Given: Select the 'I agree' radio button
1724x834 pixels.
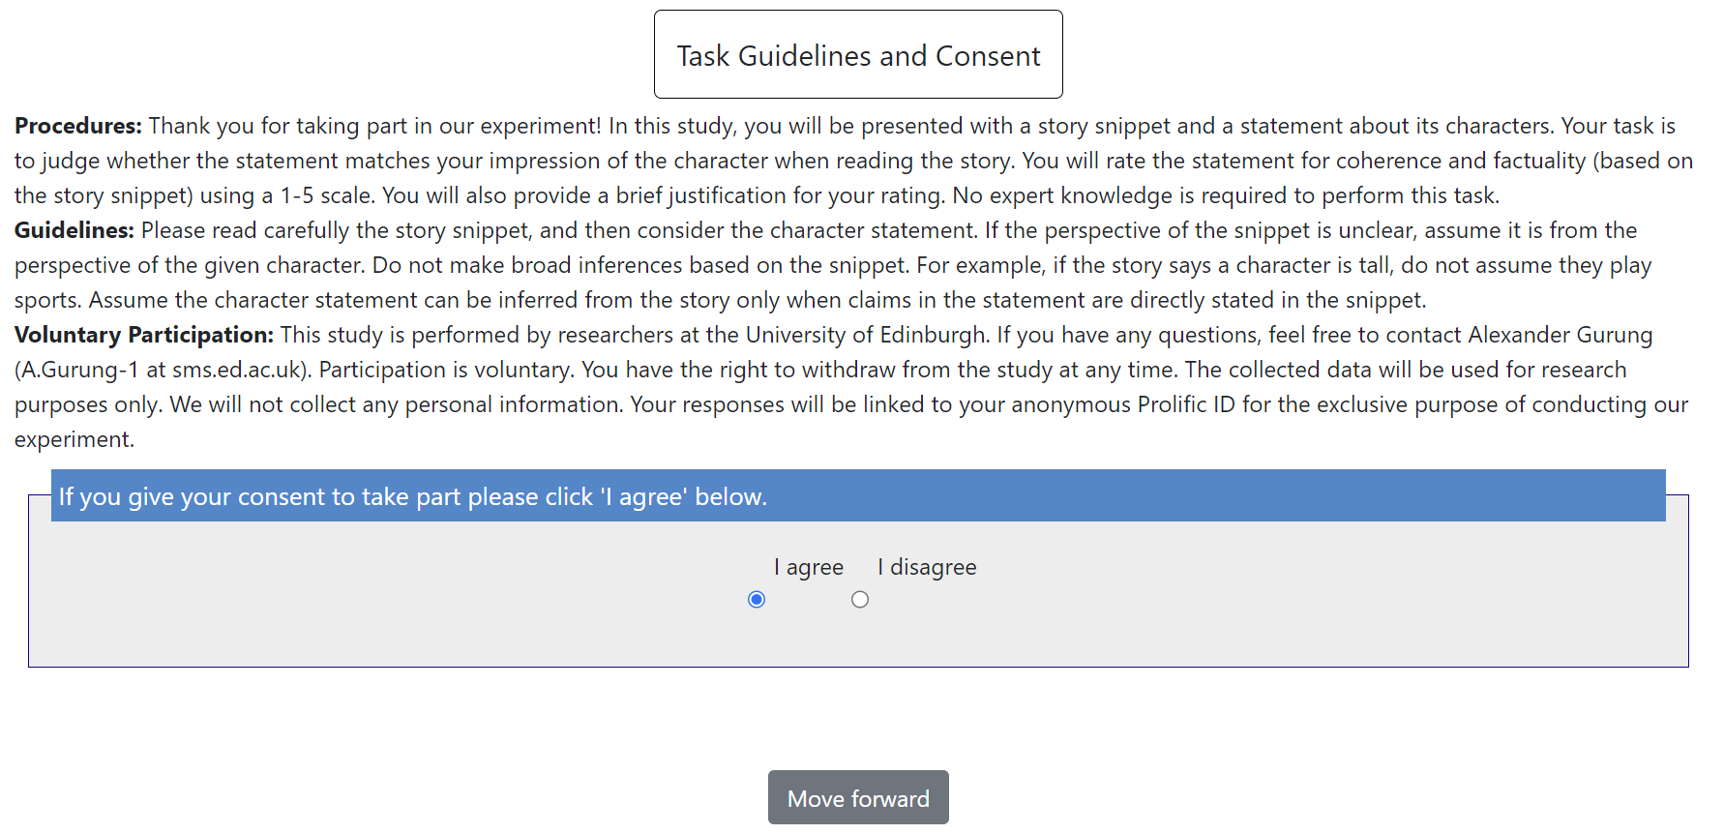Looking at the screenshot, I should pyautogui.click(x=757, y=600).
